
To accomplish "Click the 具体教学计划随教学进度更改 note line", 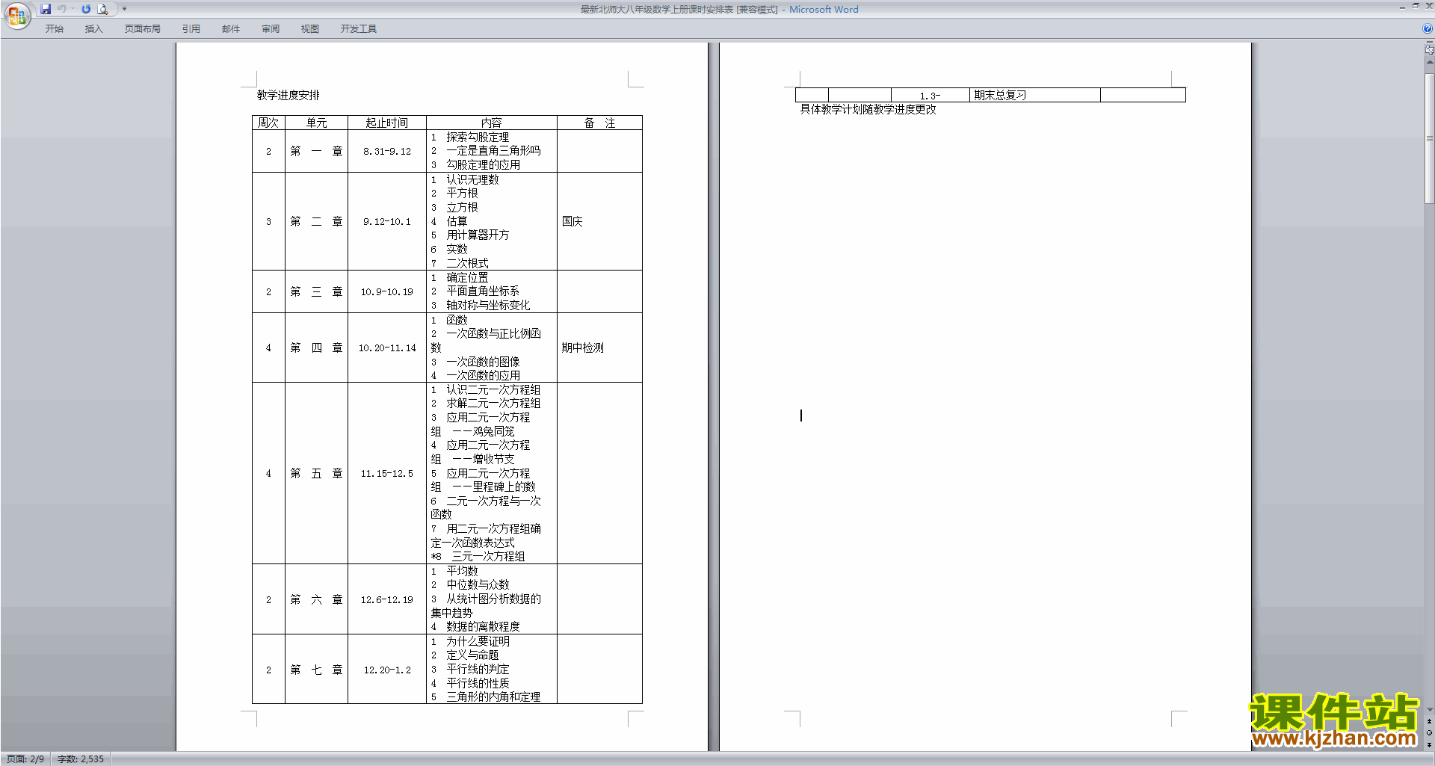I will tap(868, 110).
